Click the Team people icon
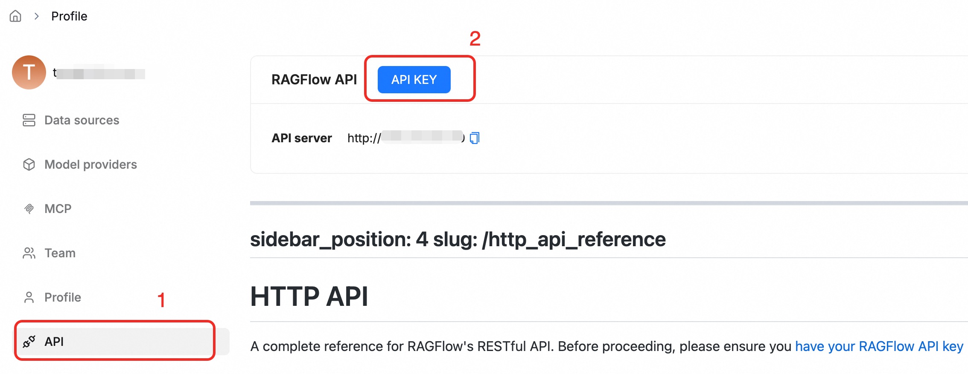968x374 pixels. [x=29, y=253]
